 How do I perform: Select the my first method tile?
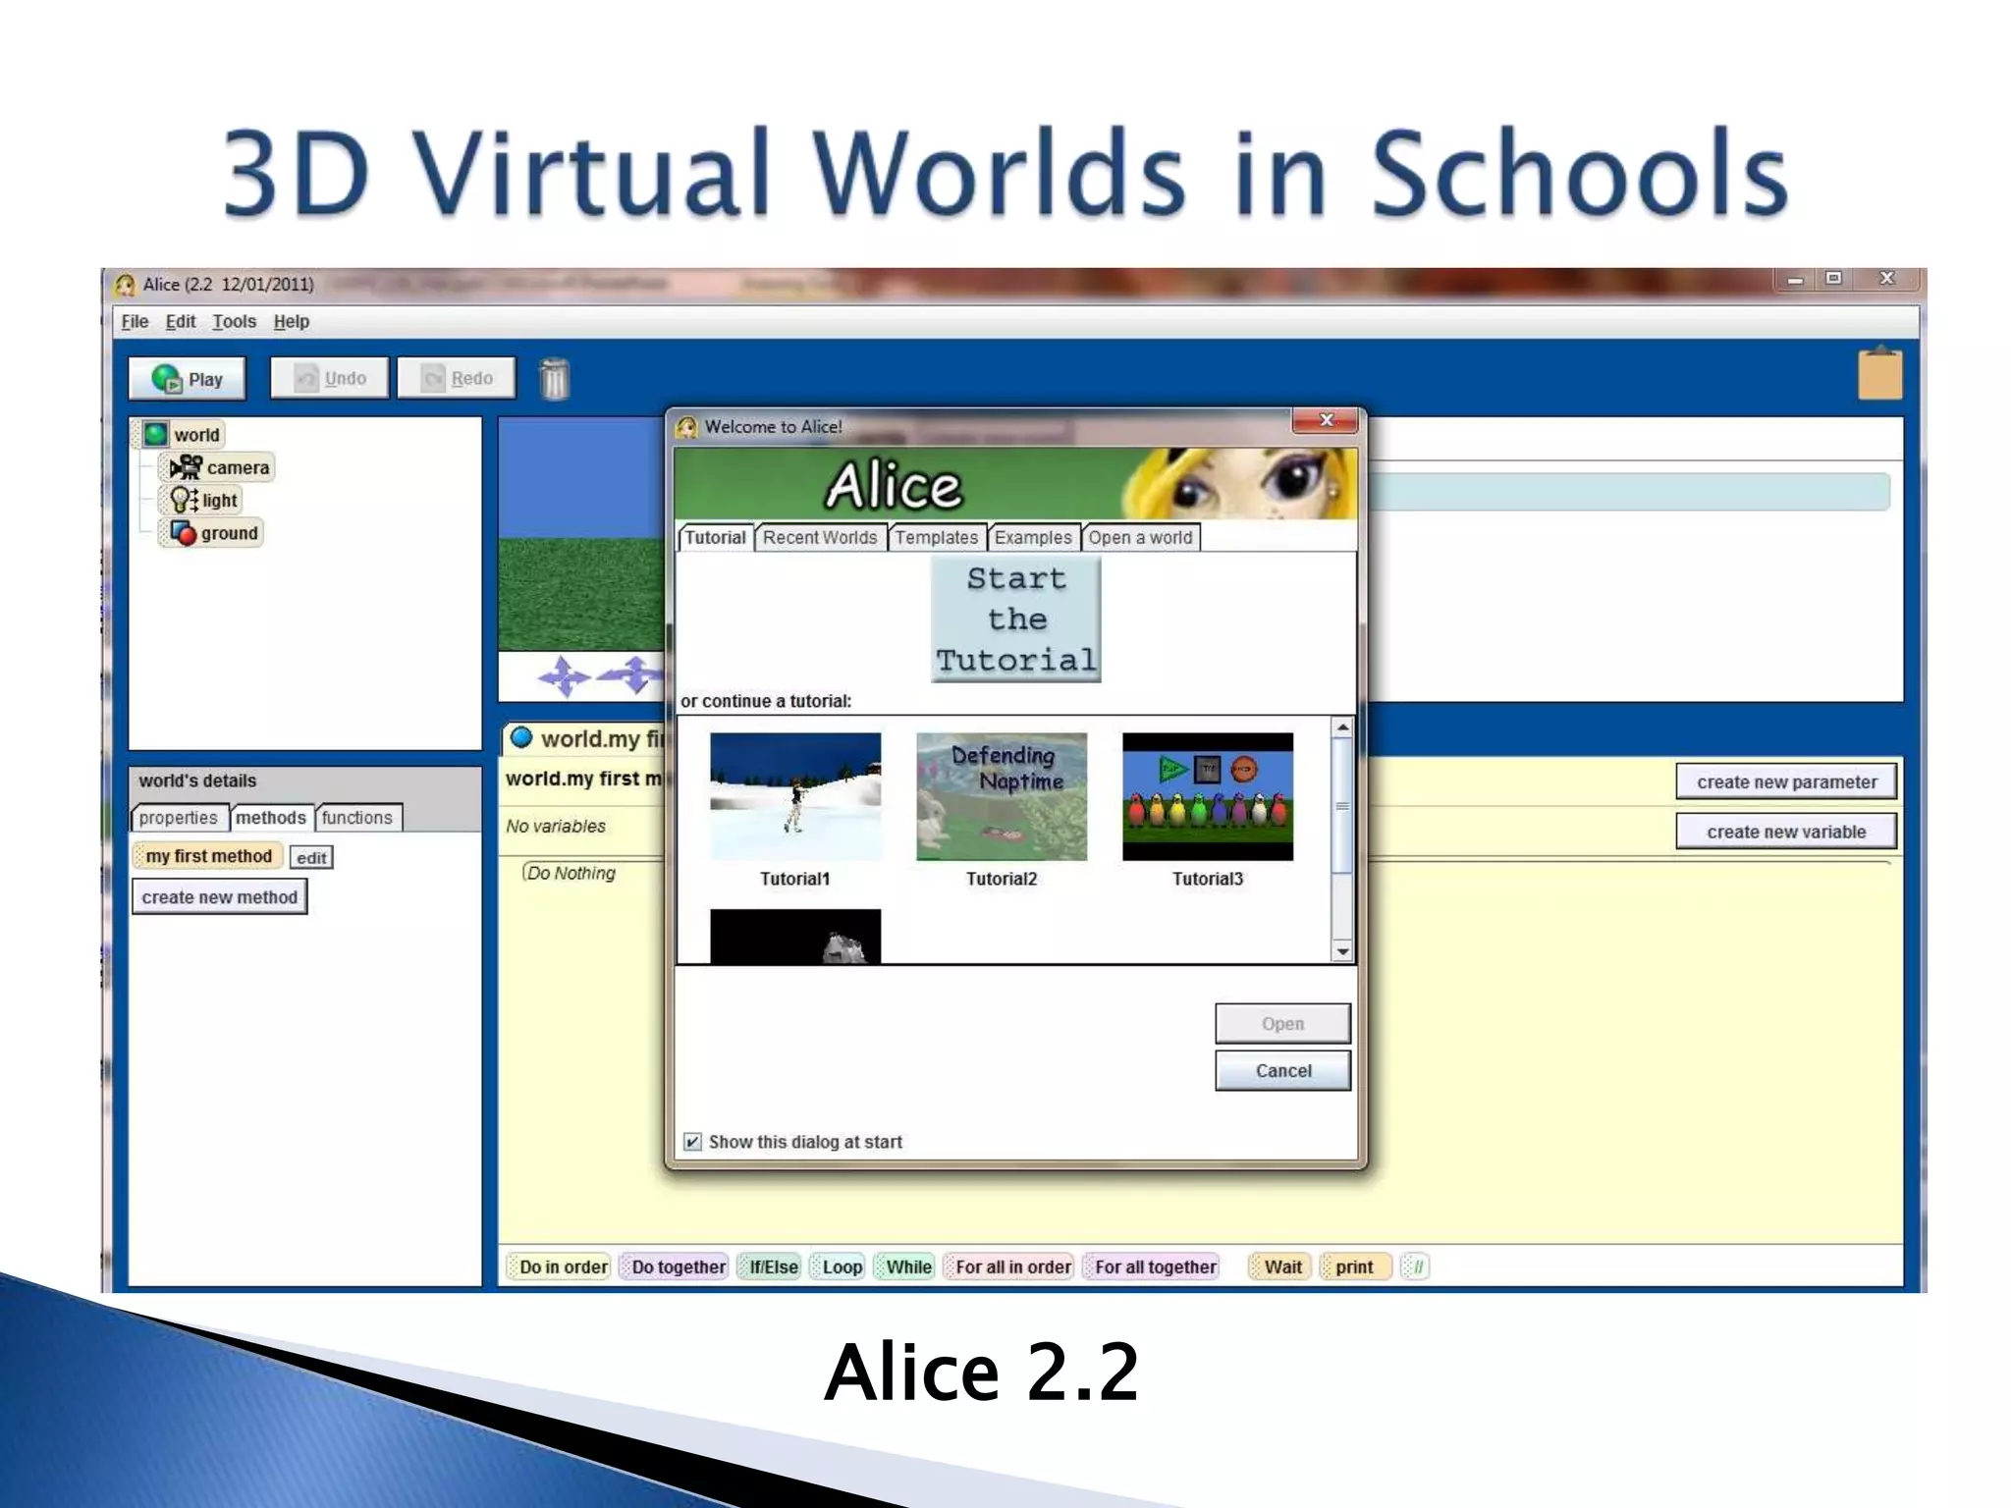(x=209, y=856)
